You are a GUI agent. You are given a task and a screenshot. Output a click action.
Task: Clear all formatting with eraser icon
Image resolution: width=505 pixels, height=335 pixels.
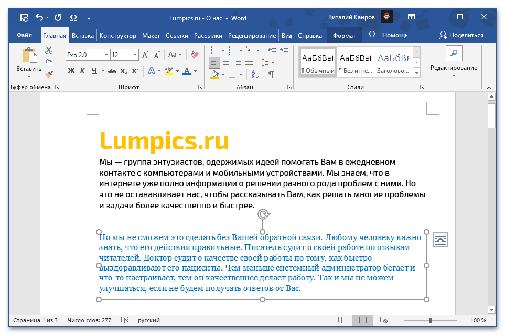coord(195,55)
